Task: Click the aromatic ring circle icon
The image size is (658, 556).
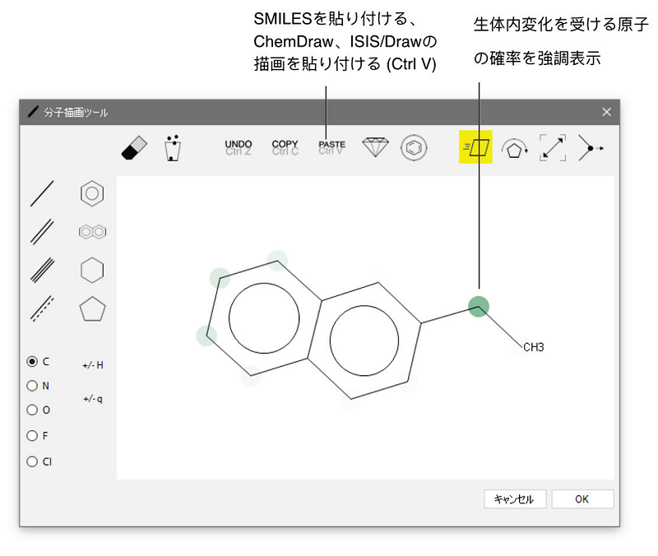Action: [414, 148]
